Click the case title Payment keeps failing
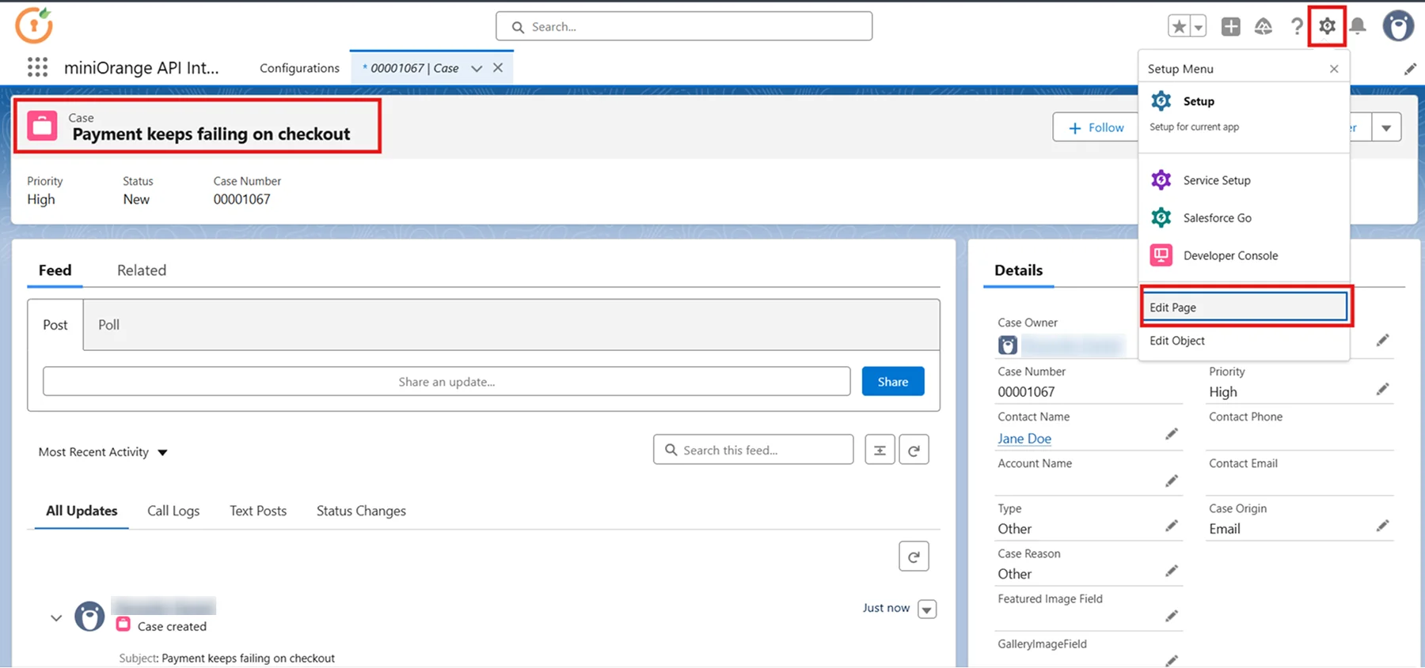 (x=211, y=134)
